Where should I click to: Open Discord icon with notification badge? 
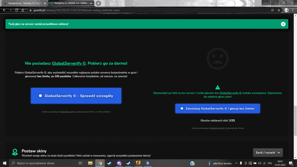(119, 163)
